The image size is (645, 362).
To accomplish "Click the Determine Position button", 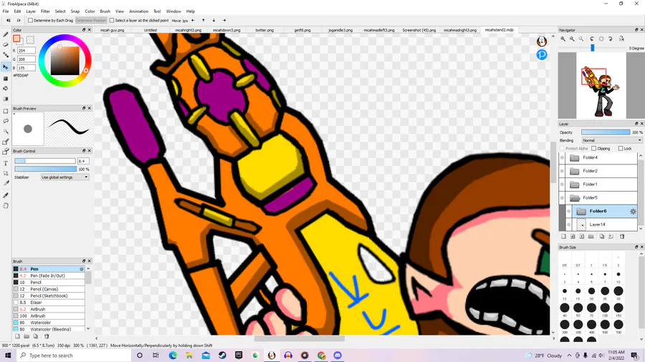I will pyautogui.click(x=91, y=20).
